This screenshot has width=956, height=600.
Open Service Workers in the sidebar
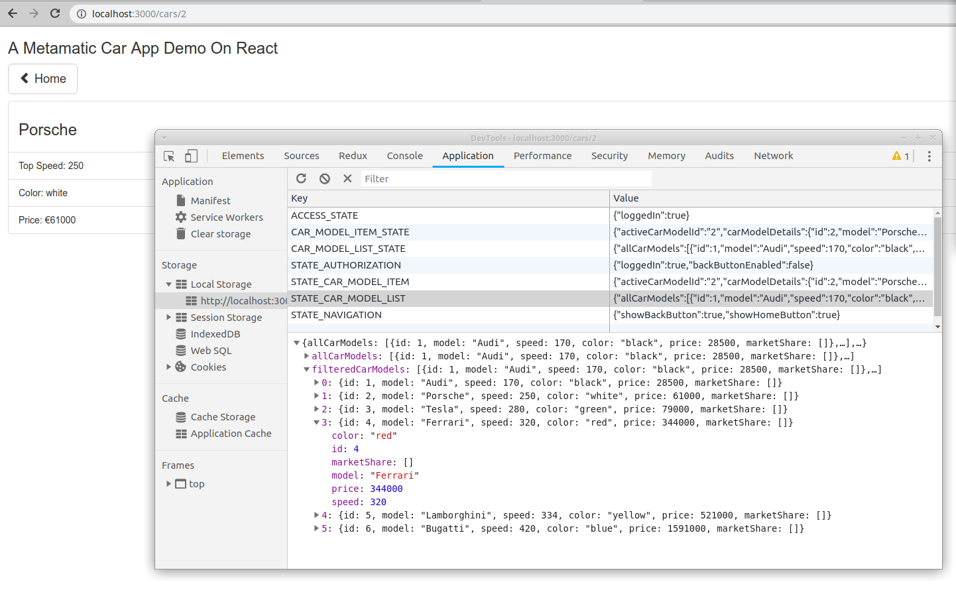click(226, 217)
